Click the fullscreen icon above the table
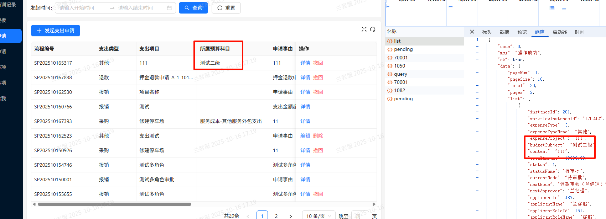606x219 pixels. tap(364, 29)
